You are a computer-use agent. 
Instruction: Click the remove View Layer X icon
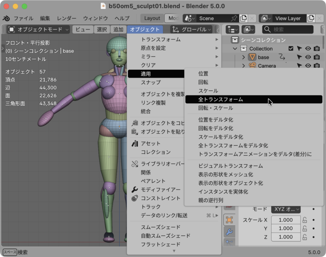(x=320, y=18)
